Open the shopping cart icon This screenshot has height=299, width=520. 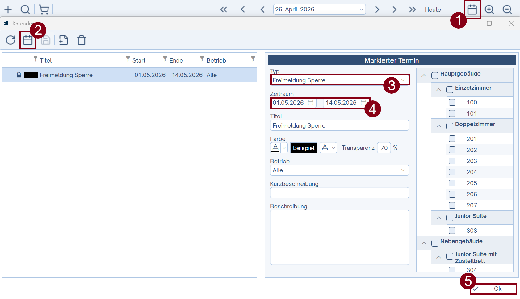click(44, 10)
